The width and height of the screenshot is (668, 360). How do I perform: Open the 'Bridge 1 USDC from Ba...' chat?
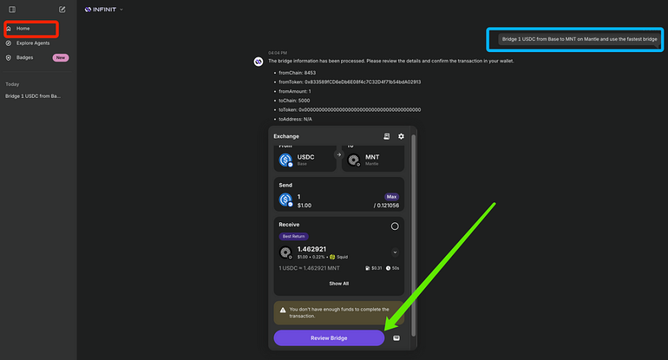pos(33,96)
